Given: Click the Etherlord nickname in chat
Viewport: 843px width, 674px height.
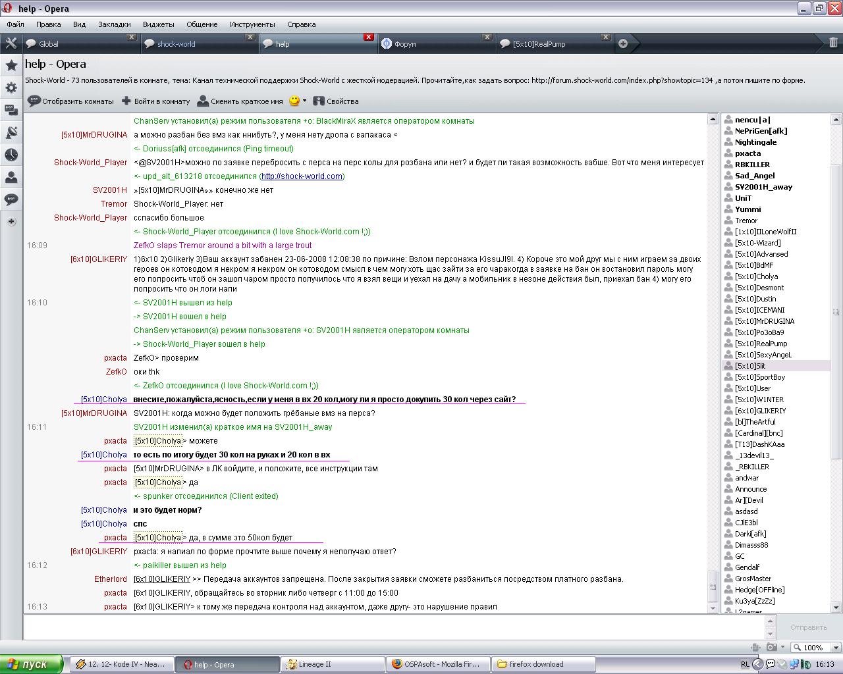Looking at the screenshot, I should pos(111,579).
